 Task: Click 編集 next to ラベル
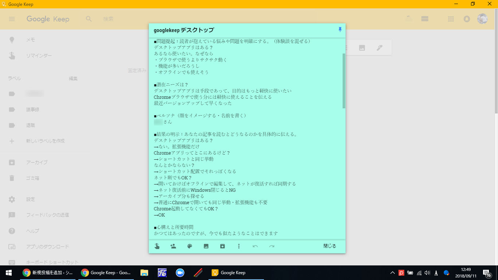[73, 78]
